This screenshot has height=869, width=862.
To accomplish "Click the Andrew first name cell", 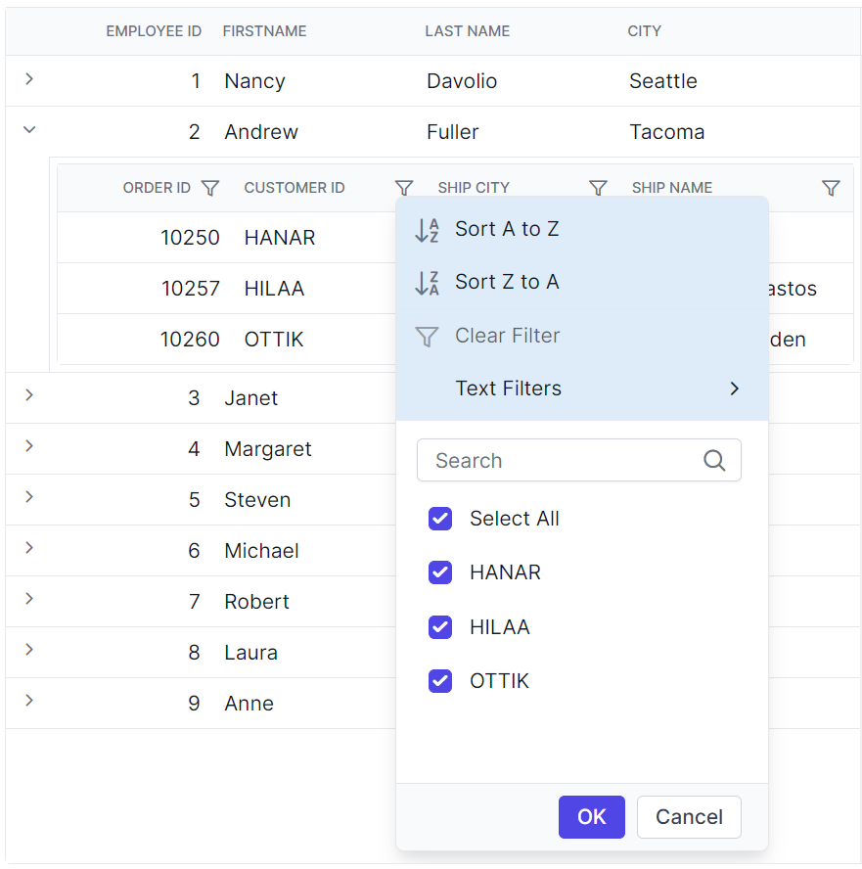I will [261, 132].
